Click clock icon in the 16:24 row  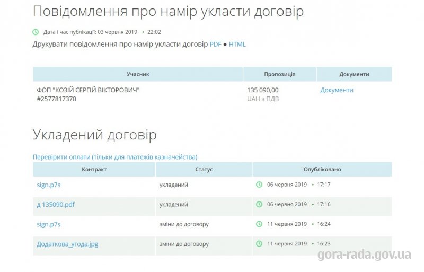point(259,224)
